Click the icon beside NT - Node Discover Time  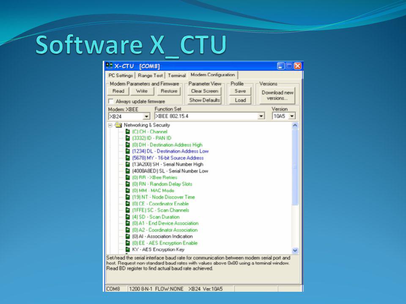pos(127,197)
